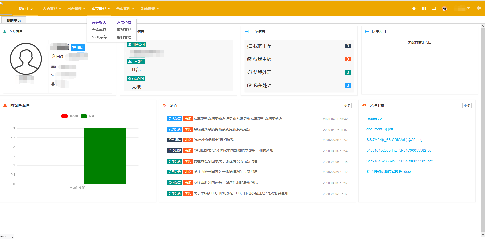Switch to the 我的主页 tab
This screenshot has width=485, height=239.
click(14, 20)
